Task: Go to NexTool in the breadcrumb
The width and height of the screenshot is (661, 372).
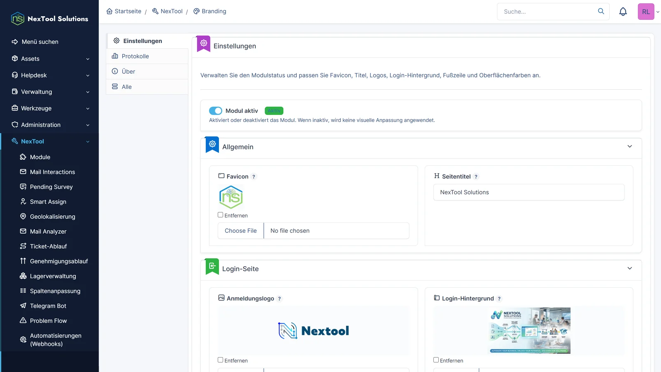Action: coord(167,11)
